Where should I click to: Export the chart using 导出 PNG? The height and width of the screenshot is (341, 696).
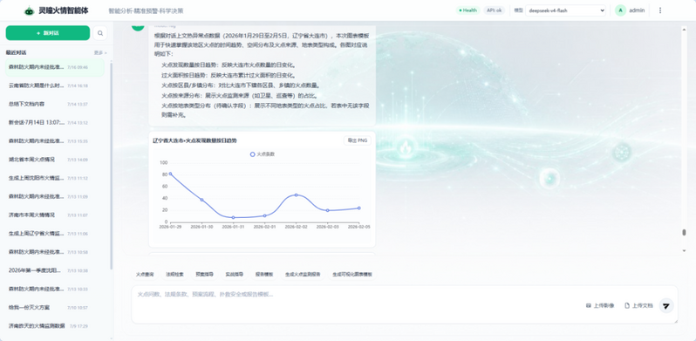point(358,140)
